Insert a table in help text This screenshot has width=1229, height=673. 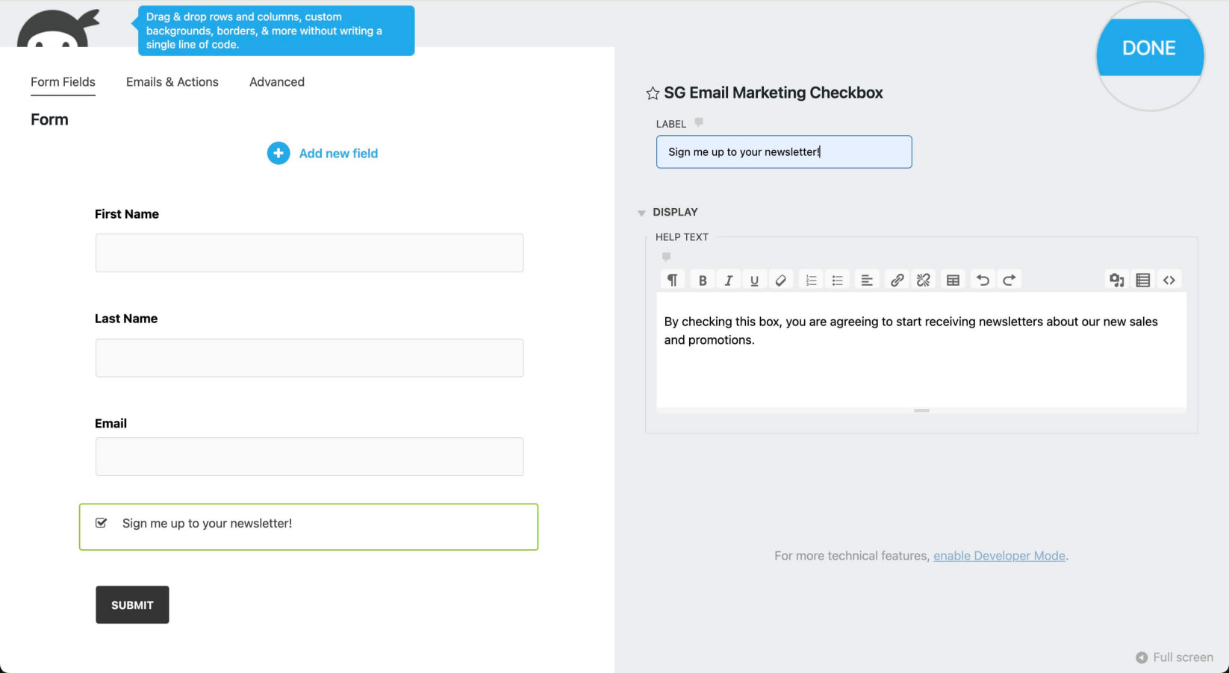pyautogui.click(x=953, y=280)
